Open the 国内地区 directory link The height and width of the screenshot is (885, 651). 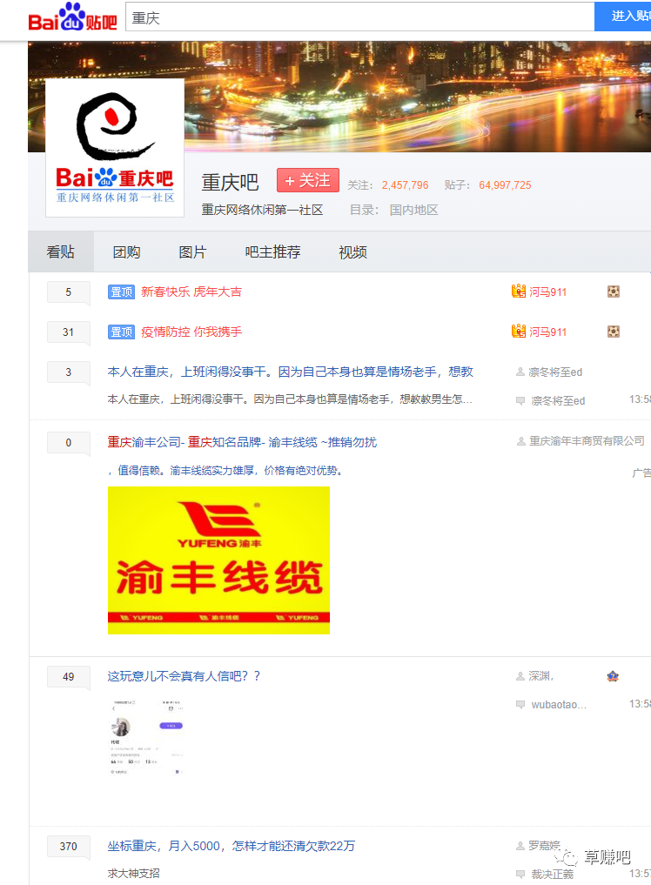coord(413,210)
